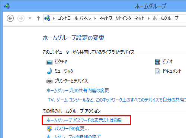
Task: Open ホームグループ パスワードの表示または印刷 link
Action: (x=84, y=120)
